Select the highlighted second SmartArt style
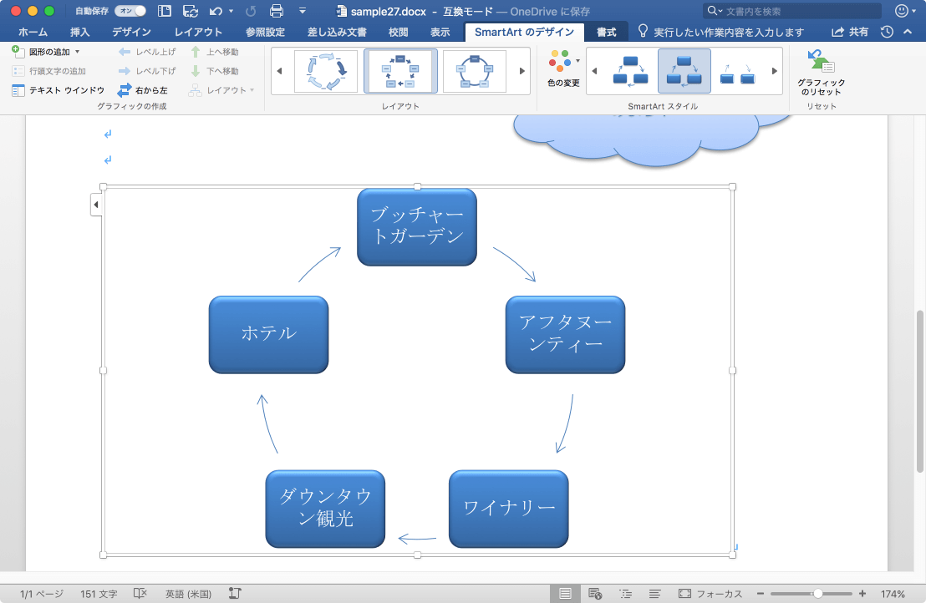 pyautogui.click(x=684, y=71)
